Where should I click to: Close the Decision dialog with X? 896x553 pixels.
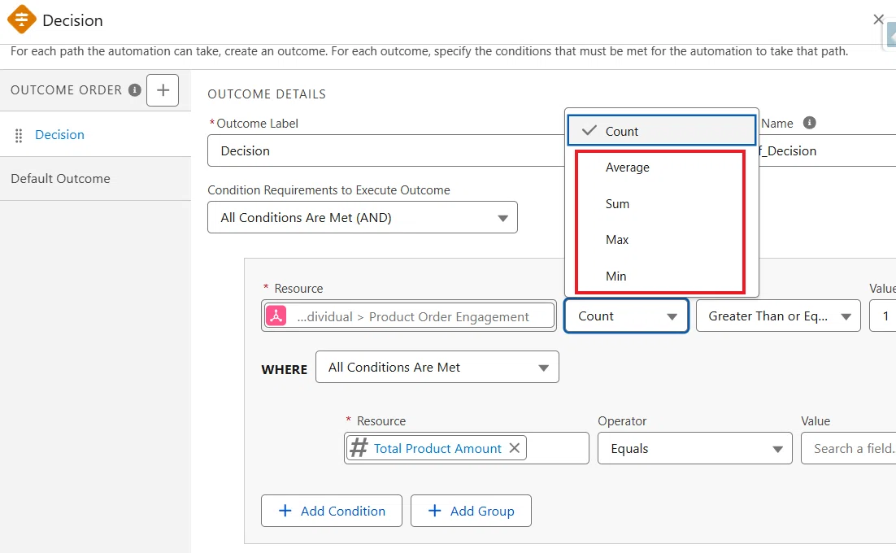(x=879, y=20)
